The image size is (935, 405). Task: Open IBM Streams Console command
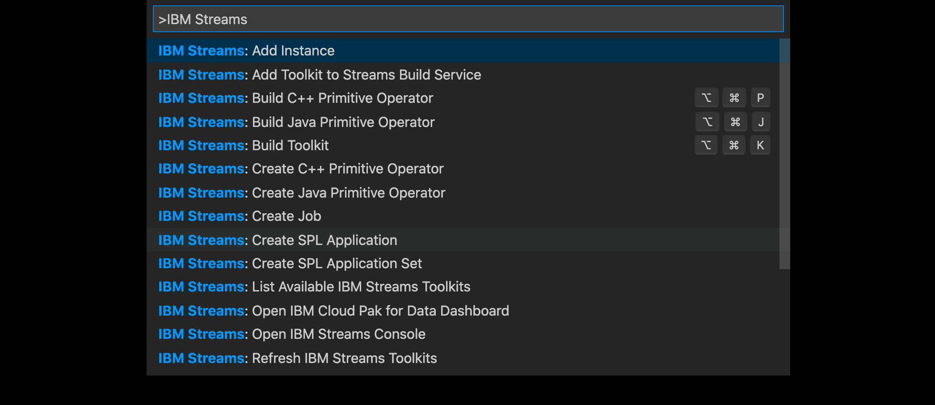pyautogui.click(x=463, y=334)
